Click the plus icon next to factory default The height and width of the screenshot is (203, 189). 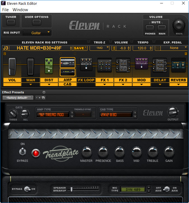pyautogui.click(x=39, y=98)
